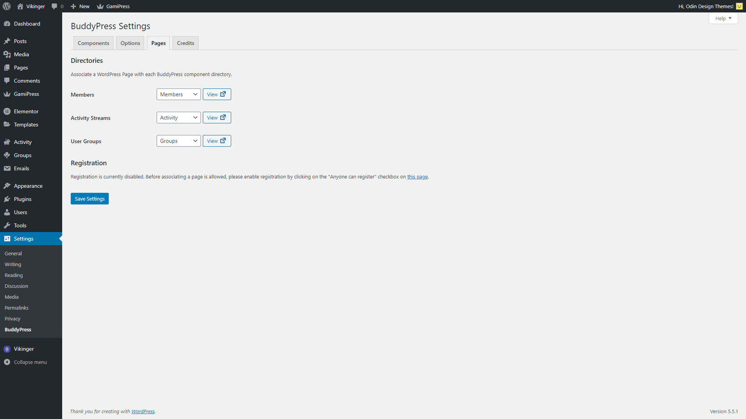
Task: Click the Posts pushpin icon
Action: 7,41
